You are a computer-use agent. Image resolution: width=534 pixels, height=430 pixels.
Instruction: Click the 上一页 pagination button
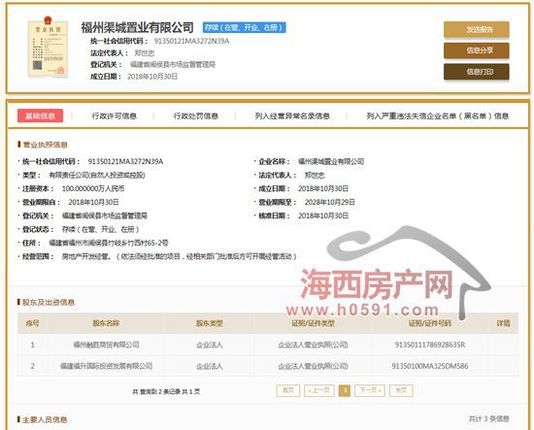pyautogui.click(x=318, y=390)
